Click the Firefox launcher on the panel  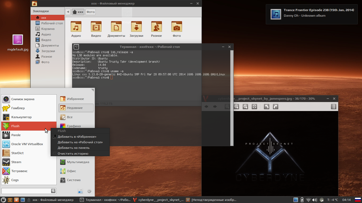pyautogui.click(x=16, y=200)
